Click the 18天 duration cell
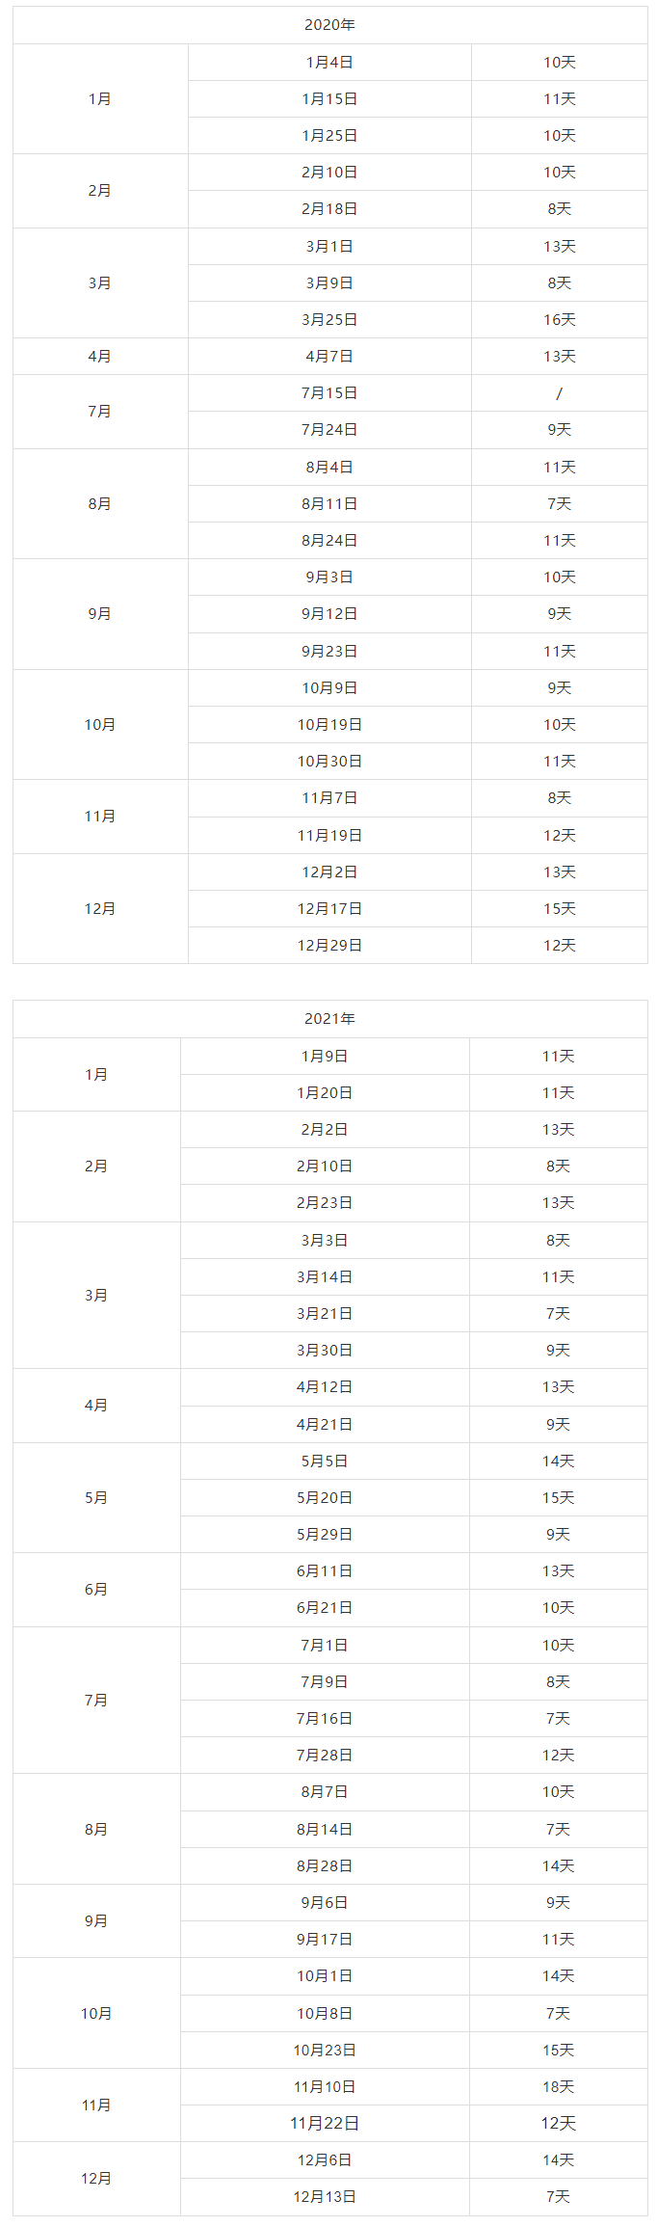 coord(558,2087)
